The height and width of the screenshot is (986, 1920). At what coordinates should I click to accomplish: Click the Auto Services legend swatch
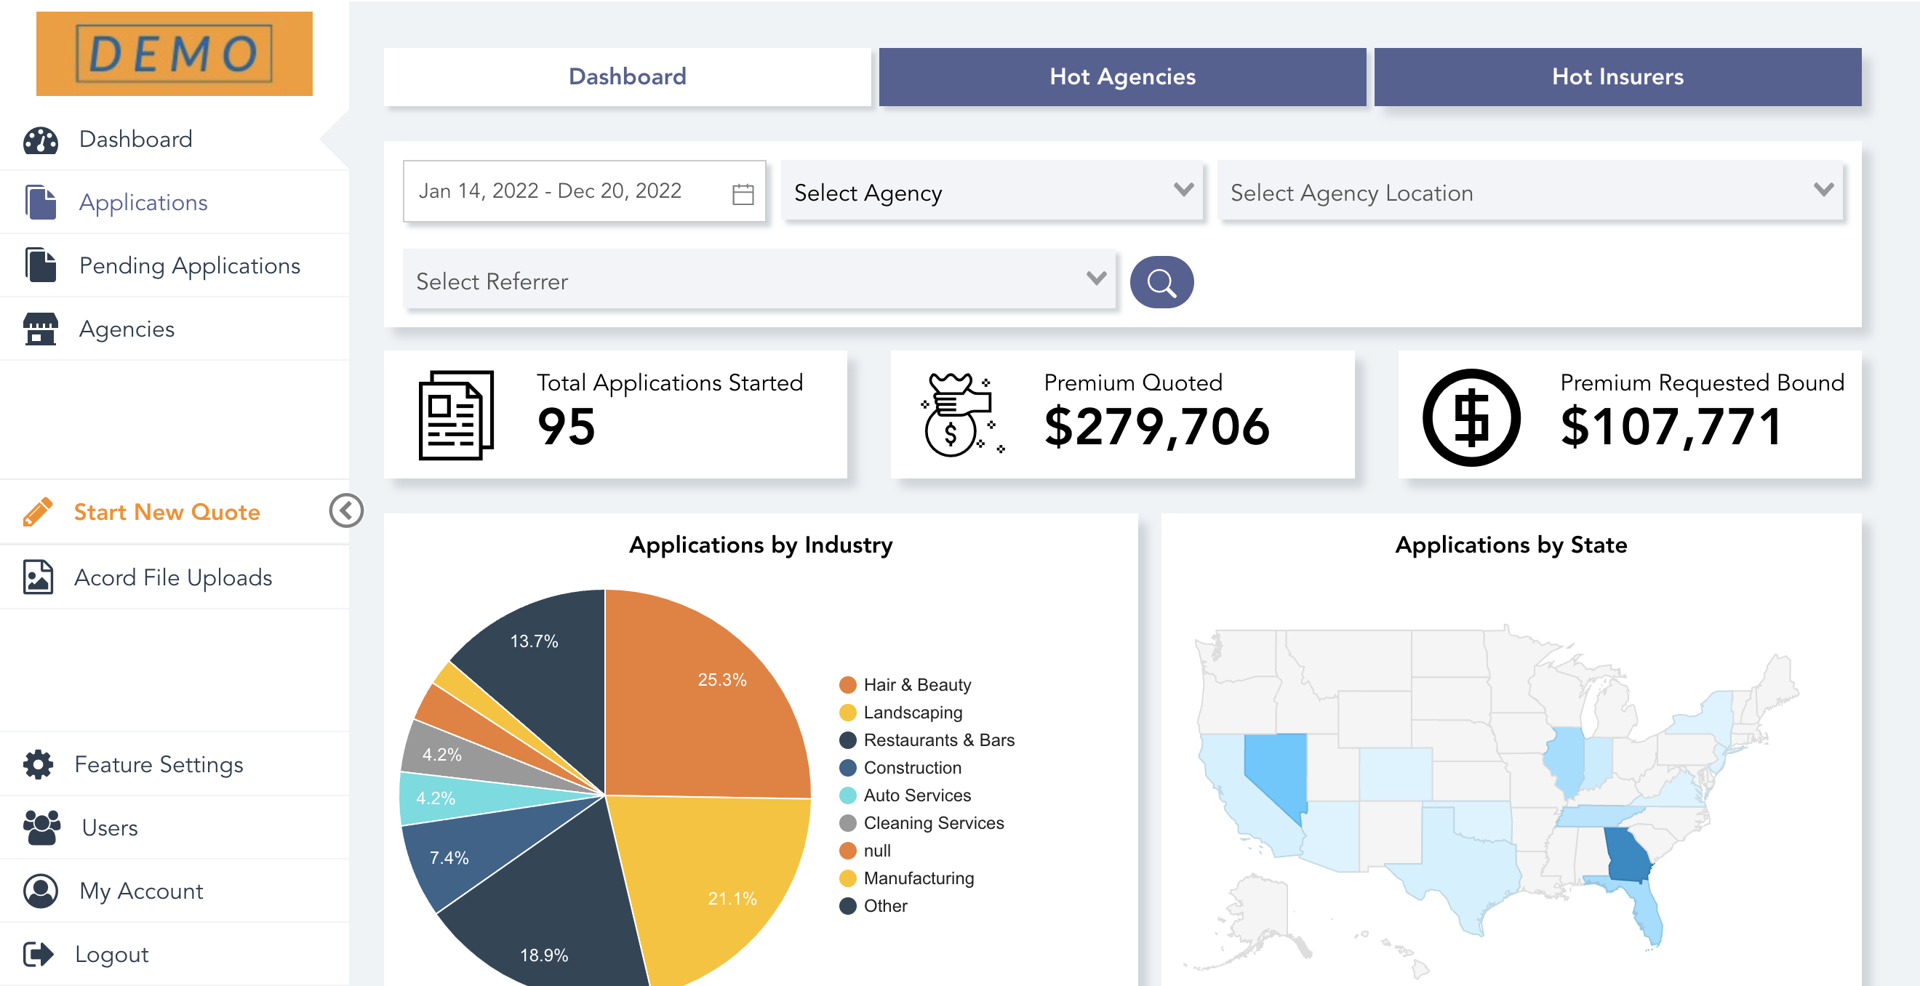(x=847, y=795)
